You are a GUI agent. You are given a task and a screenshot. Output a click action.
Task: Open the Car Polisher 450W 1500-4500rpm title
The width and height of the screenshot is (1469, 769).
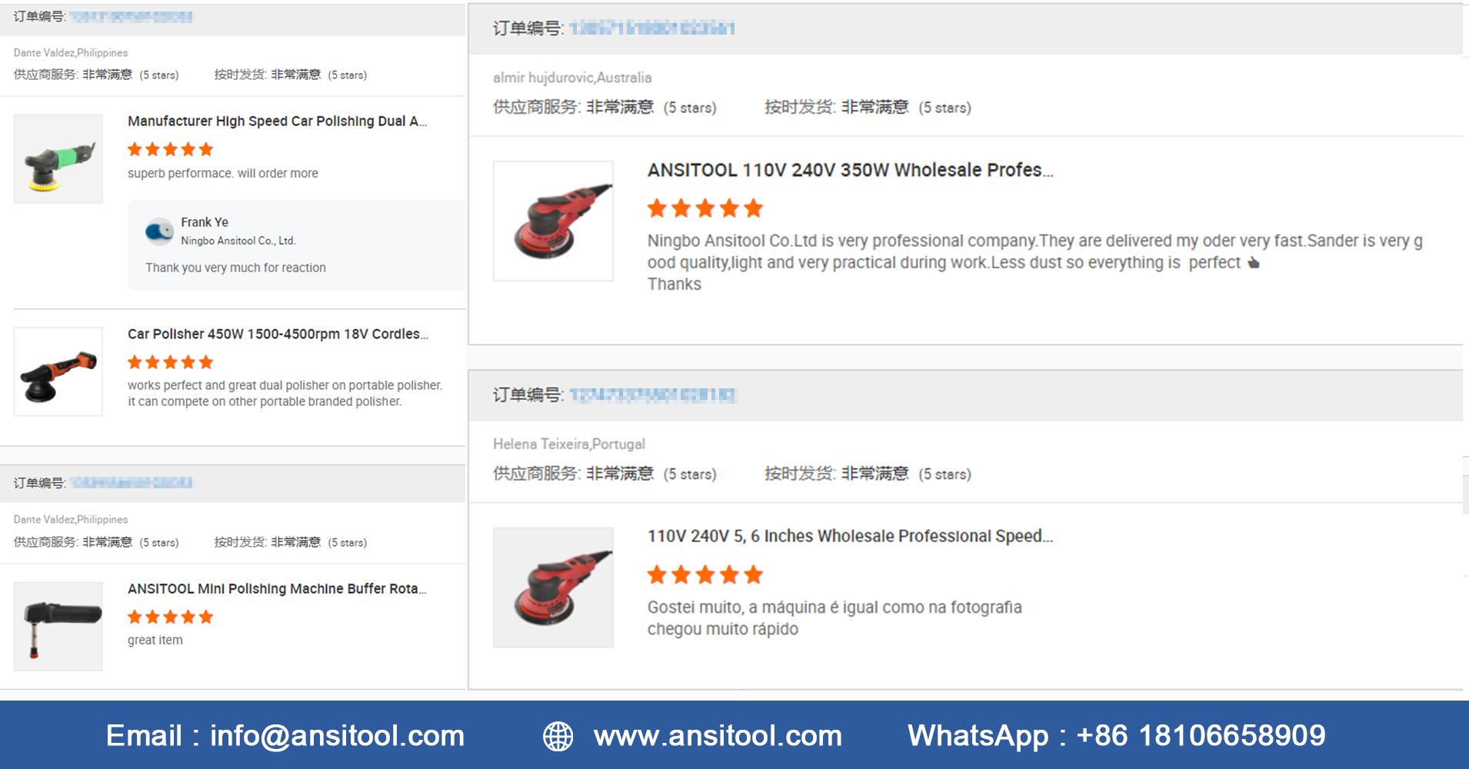[x=278, y=335]
